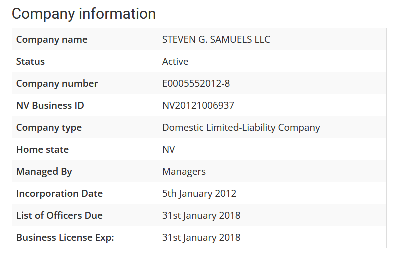
Task: Select the STEVEN G. SAMUELS LLC text
Action: pos(216,40)
